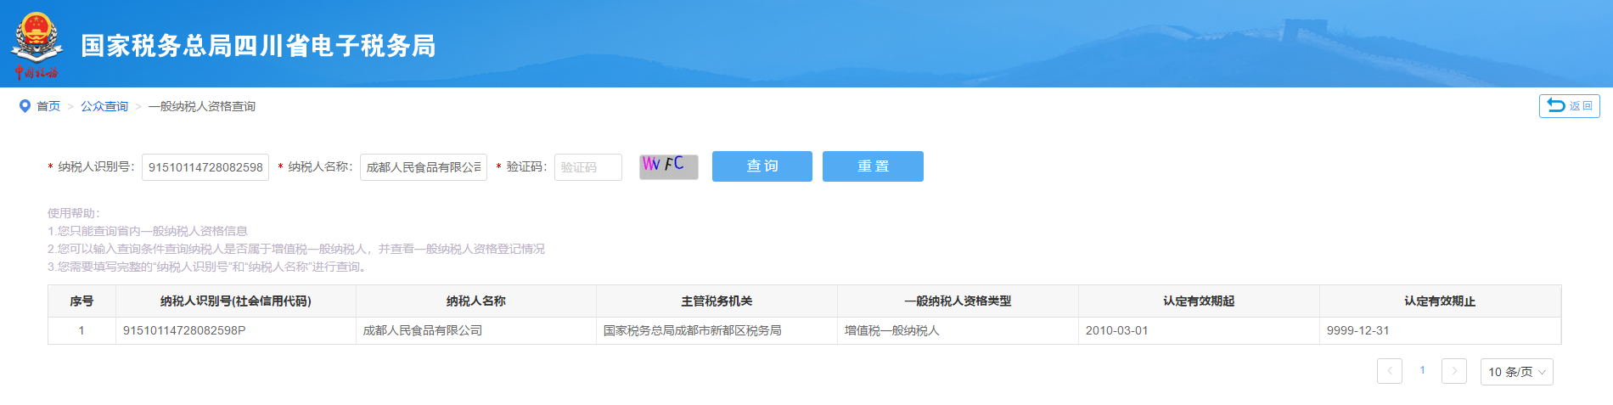Click the 一般纳税人资格查询 breadcrumb item
The width and height of the screenshot is (1613, 405).
point(202,106)
